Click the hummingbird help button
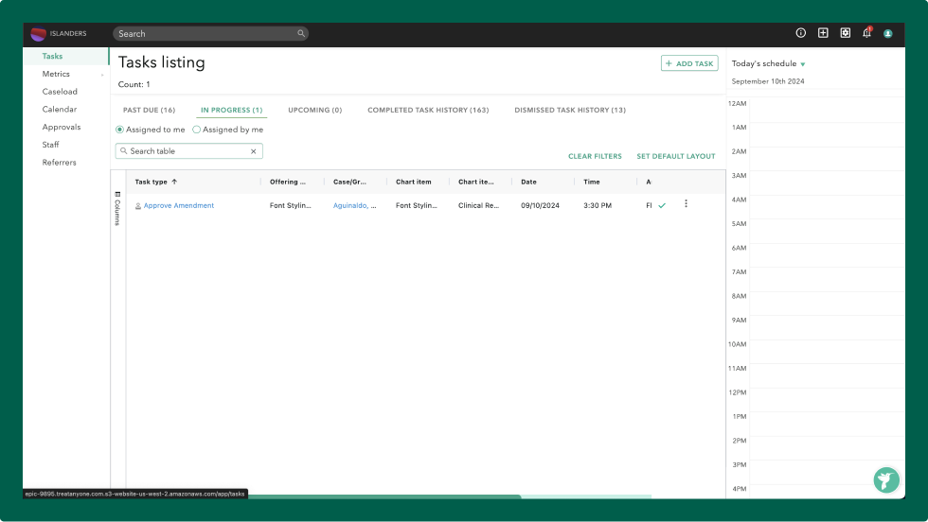This screenshot has height=522, width=928. point(886,480)
